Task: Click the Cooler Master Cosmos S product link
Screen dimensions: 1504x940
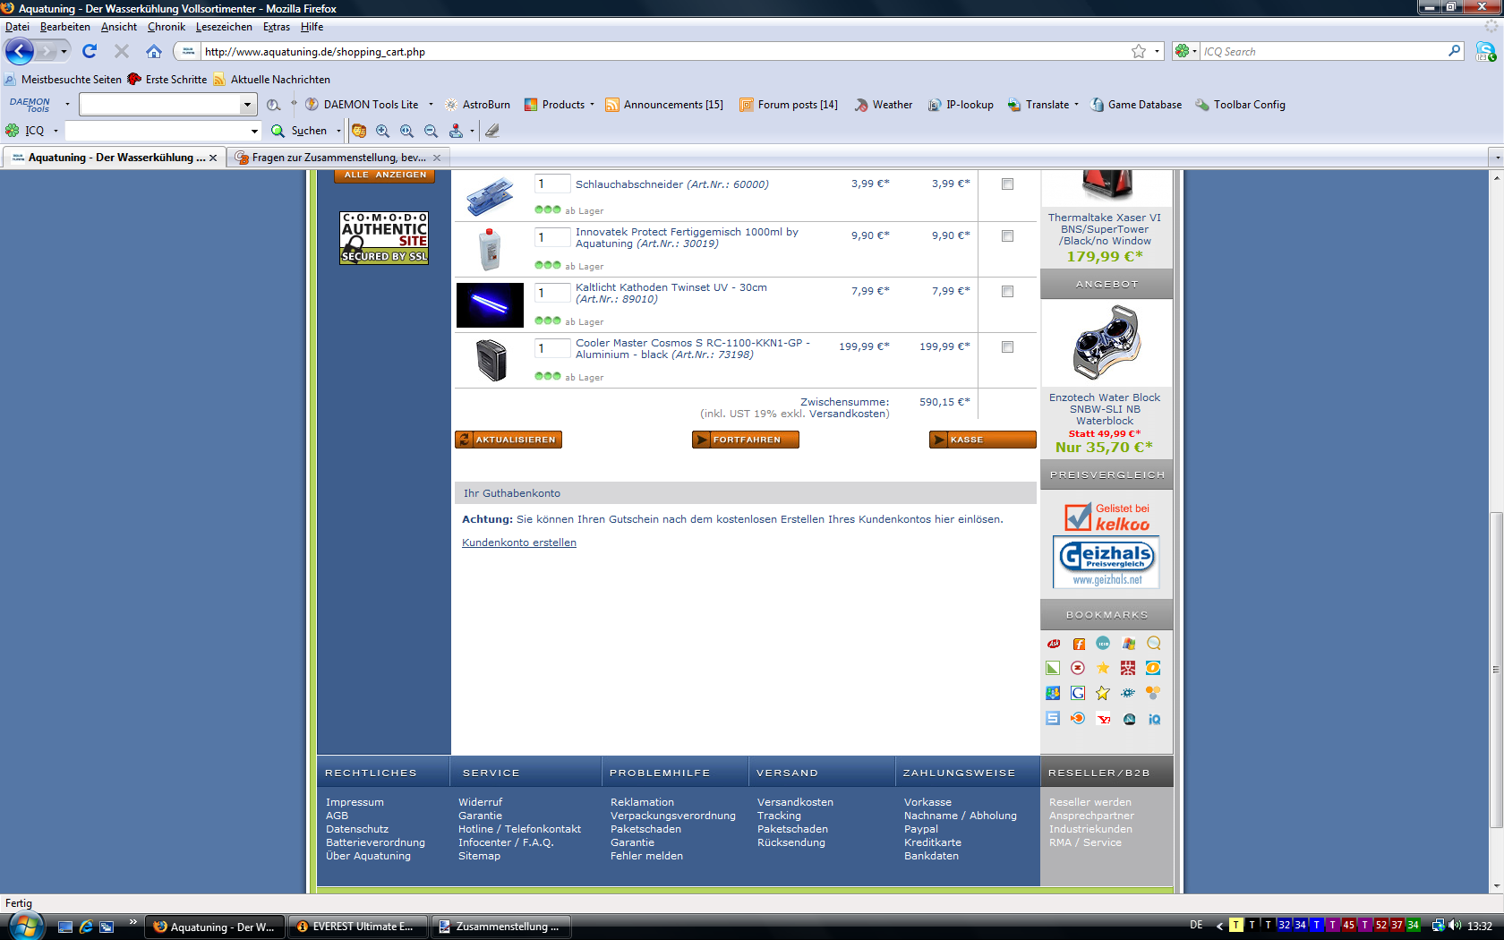Action: tap(692, 349)
